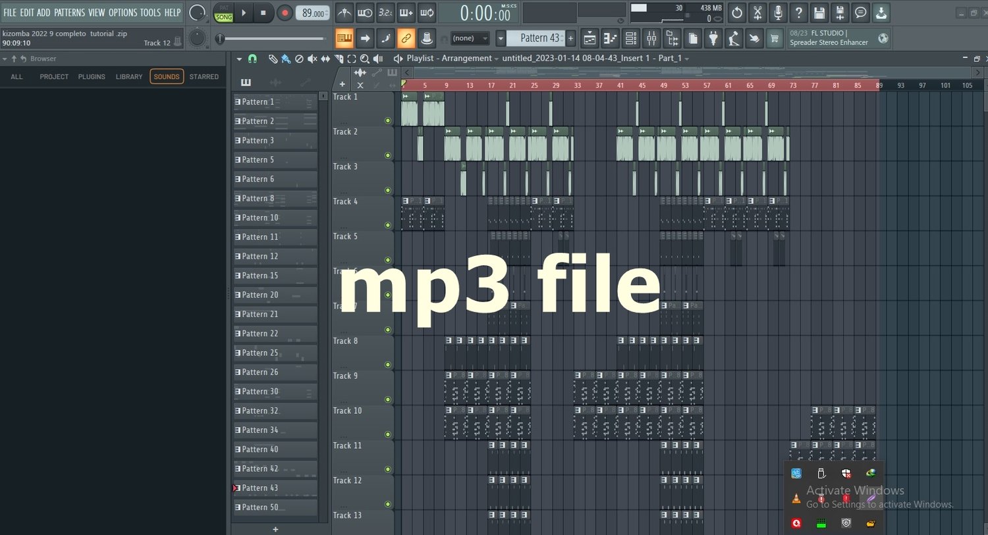The height and width of the screenshot is (535, 988).
Task: Switch to the PLUGINS browser tab
Action: (x=92, y=77)
